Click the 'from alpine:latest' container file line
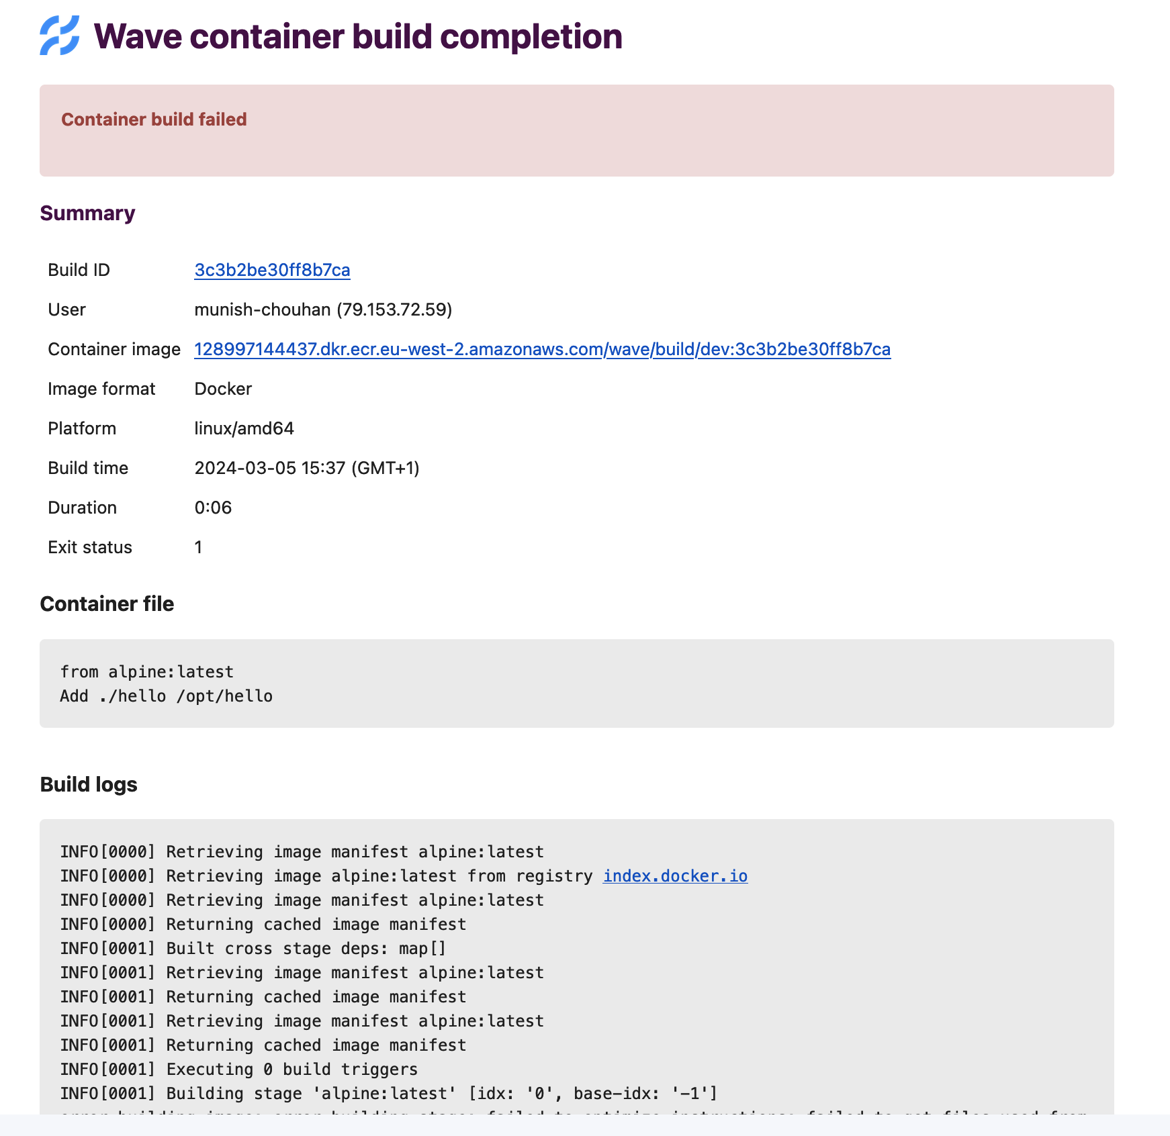The width and height of the screenshot is (1170, 1136). click(x=147, y=672)
